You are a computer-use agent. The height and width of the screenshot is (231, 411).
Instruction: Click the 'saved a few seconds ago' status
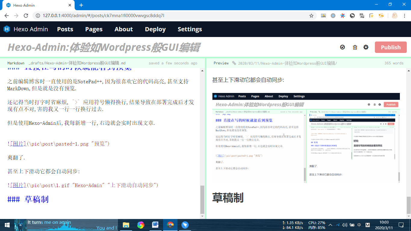(173, 63)
